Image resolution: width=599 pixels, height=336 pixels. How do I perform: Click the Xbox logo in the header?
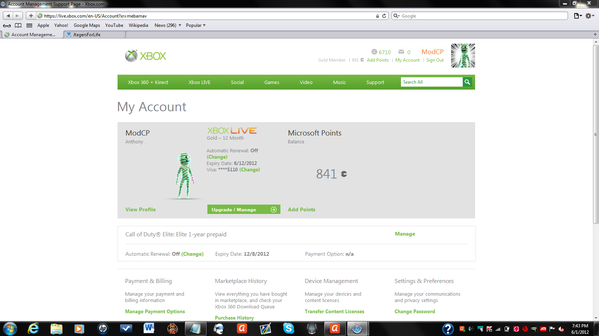coord(146,56)
